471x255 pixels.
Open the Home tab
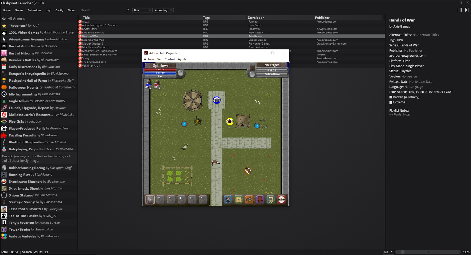click(x=7, y=10)
